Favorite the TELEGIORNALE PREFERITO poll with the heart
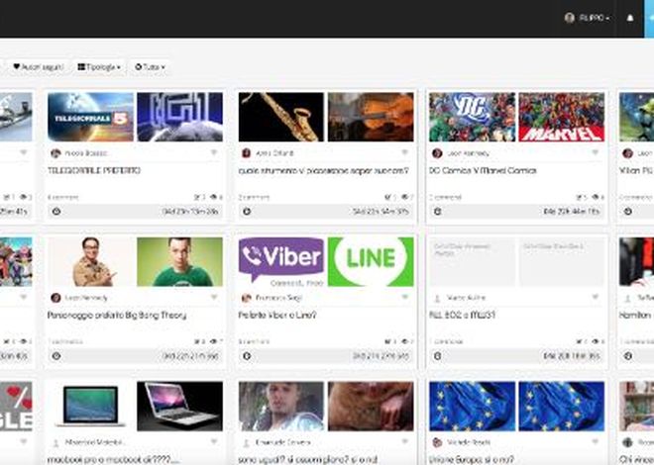 (214, 152)
